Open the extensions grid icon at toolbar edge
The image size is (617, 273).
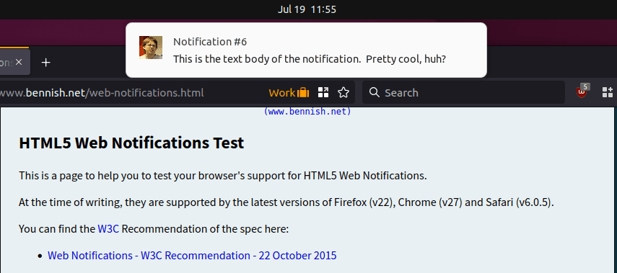[x=608, y=93]
